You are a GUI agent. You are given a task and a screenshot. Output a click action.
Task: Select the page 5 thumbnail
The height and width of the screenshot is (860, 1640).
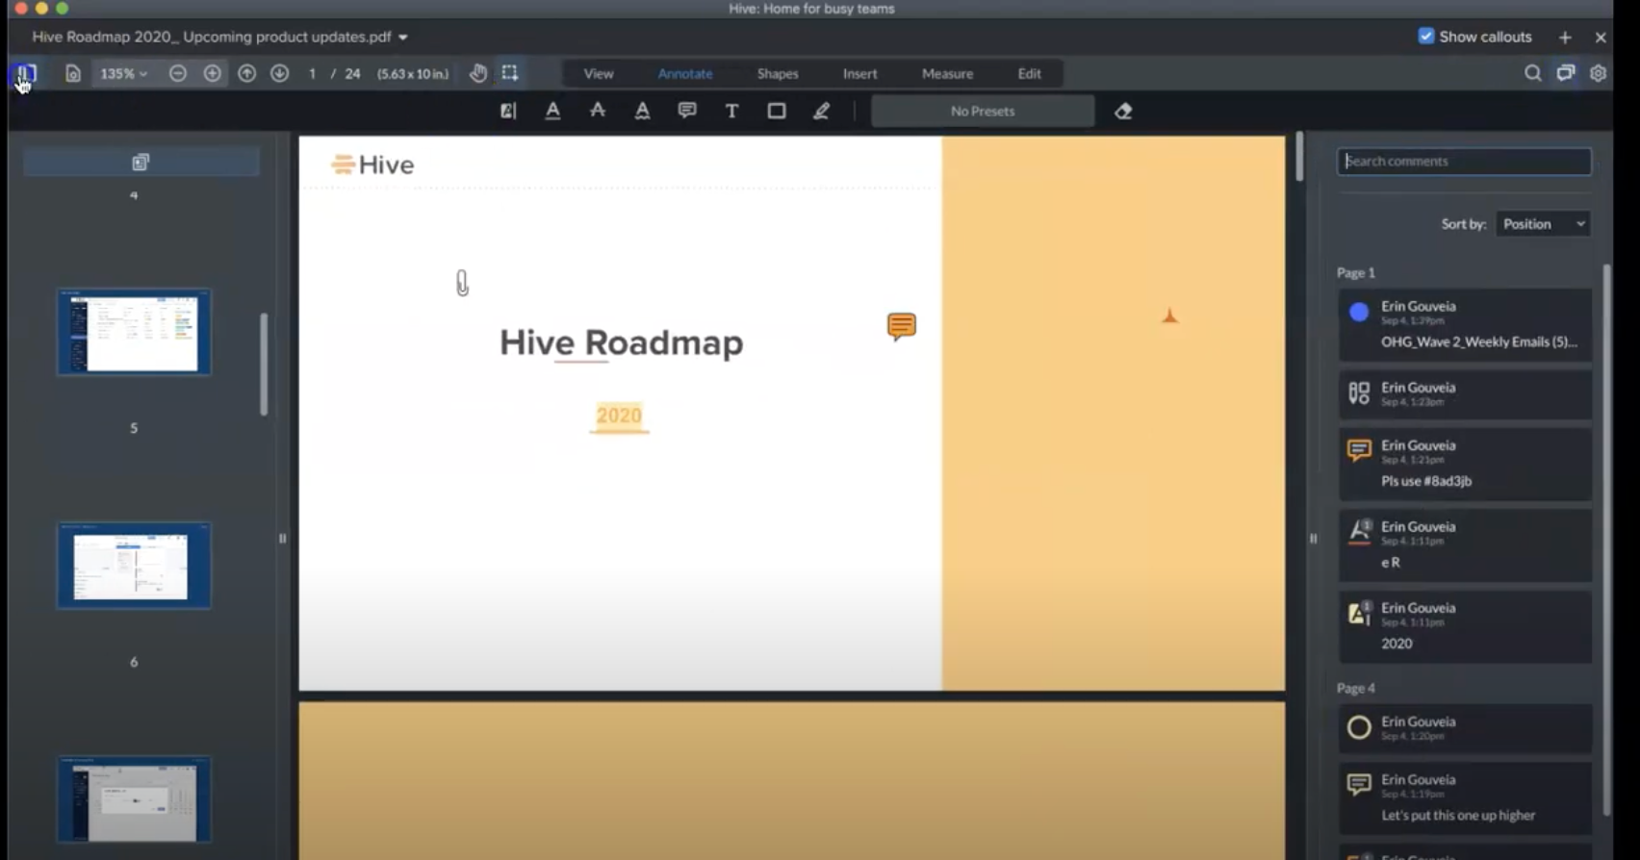click(x=134, y=332)
